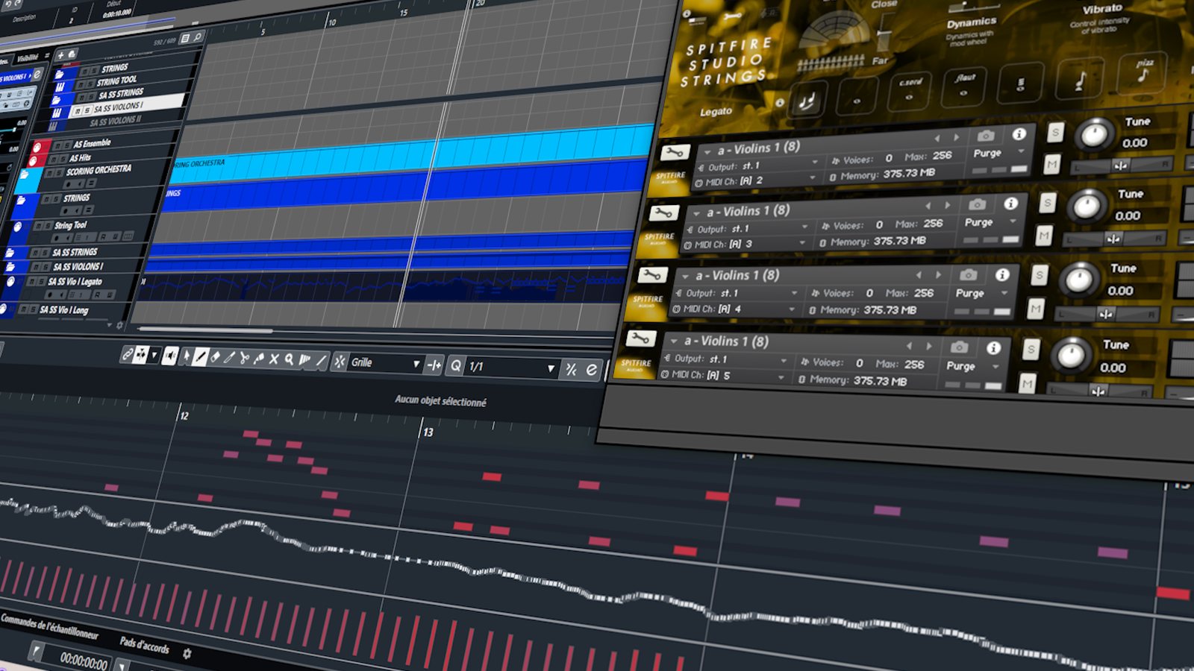Open wrench settings for MIDI Ch 4 instrument
This screenshot has width=1194, height=671.
tap(651, 276)
